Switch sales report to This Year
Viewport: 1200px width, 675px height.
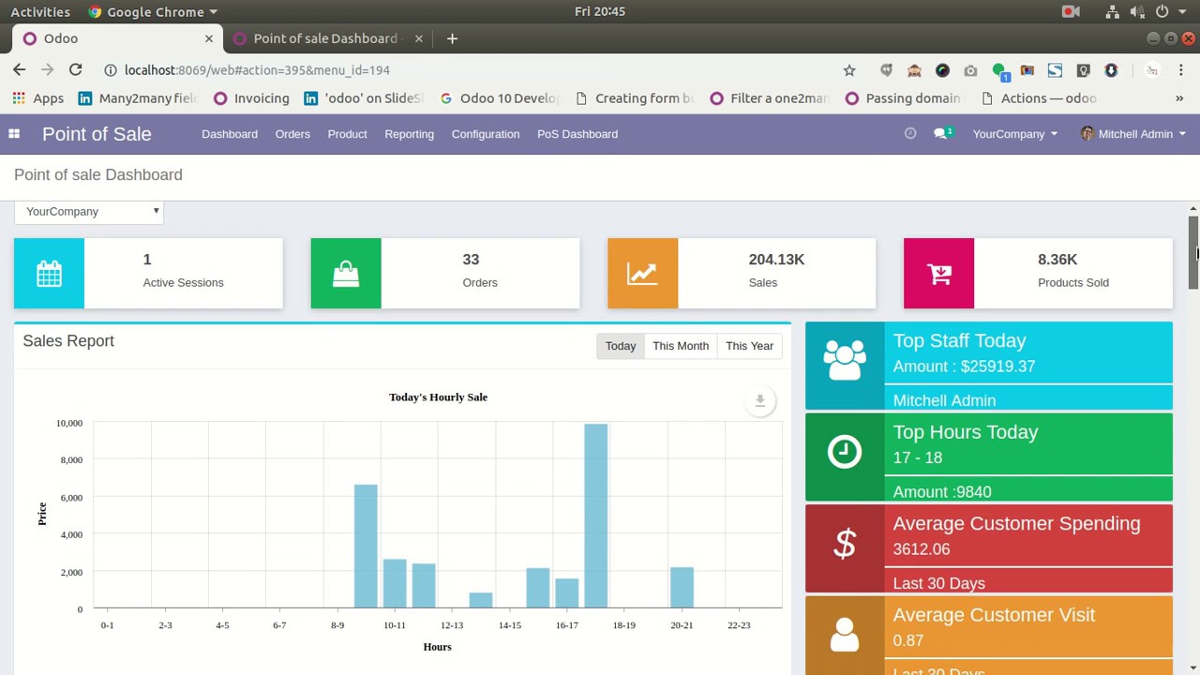(x=749, y=345)
